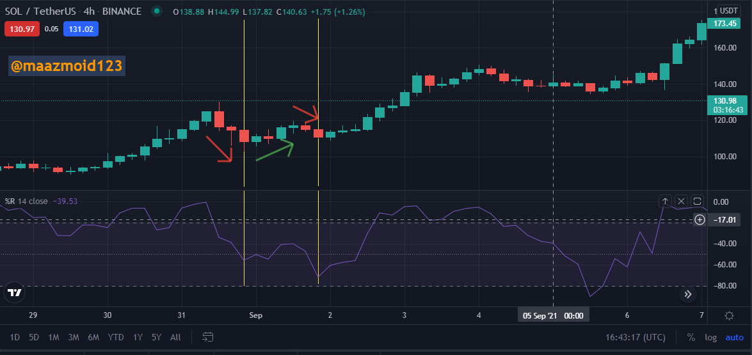Click the 0.05 spread value
The width and height of the screenshot is (752, 355).
click(x=51, y=29)
